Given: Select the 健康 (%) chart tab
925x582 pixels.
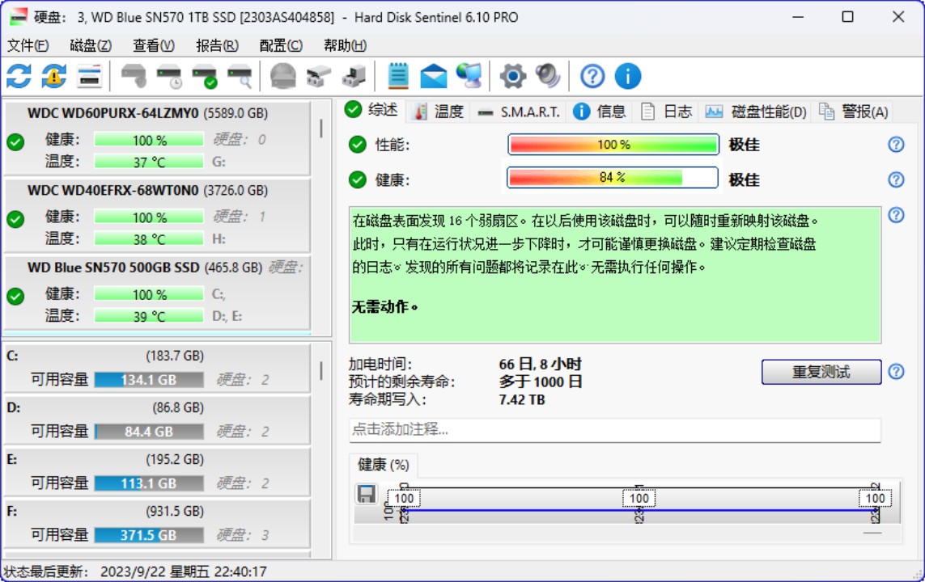Looking at the screenshot, I should (384, 465).
